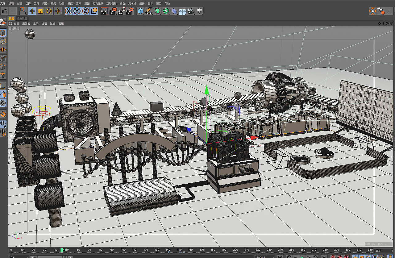Viewport: 395px width, 258px height.
Task: Click the viewport pan navigation icon
Action: (x=380, y=23)
